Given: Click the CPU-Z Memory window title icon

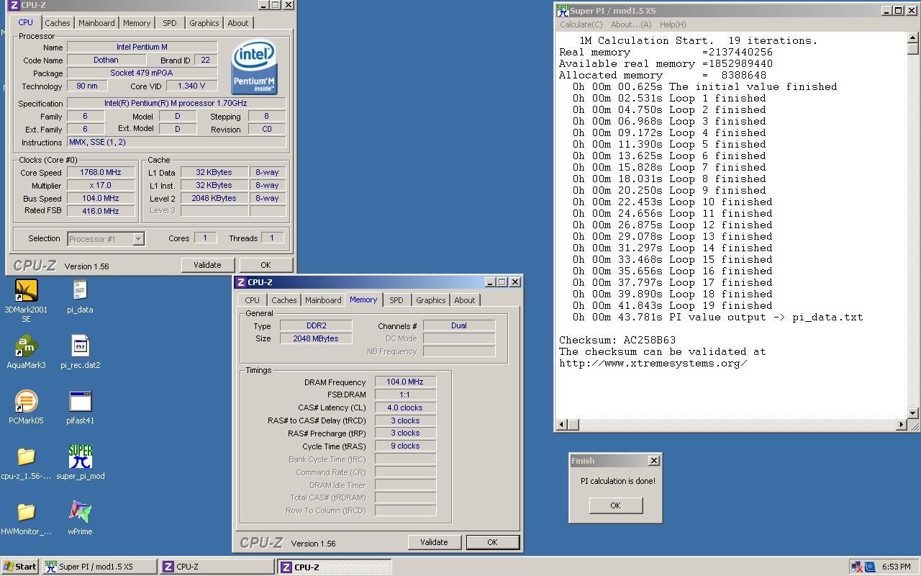Looking at the screenshot, I should tap(241, 282).
